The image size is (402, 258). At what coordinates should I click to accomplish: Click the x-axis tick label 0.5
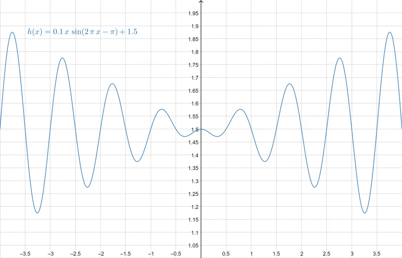tap(226, 254)
